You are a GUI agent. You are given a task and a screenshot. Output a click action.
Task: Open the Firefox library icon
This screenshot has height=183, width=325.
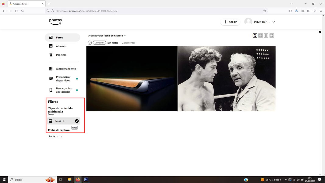click(303, 11)
